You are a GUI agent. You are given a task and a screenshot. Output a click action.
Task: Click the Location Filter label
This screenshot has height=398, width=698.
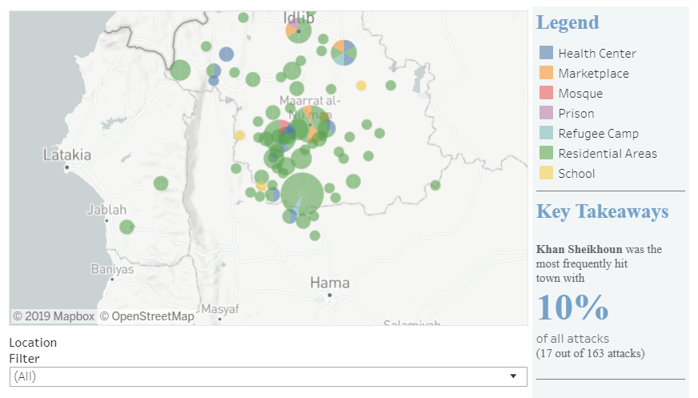(33, 351)
